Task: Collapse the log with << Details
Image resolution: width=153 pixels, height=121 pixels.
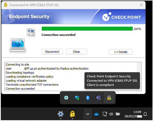Action: (x=121, y=52)
